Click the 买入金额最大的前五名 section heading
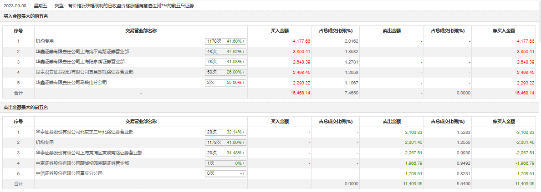Screen dimensions: 541x192 (x=26, y=16)
